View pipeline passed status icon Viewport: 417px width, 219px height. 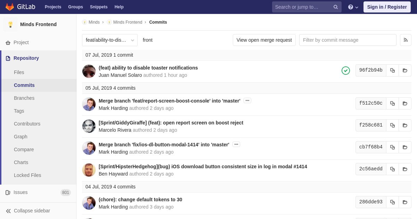point(346,71)
